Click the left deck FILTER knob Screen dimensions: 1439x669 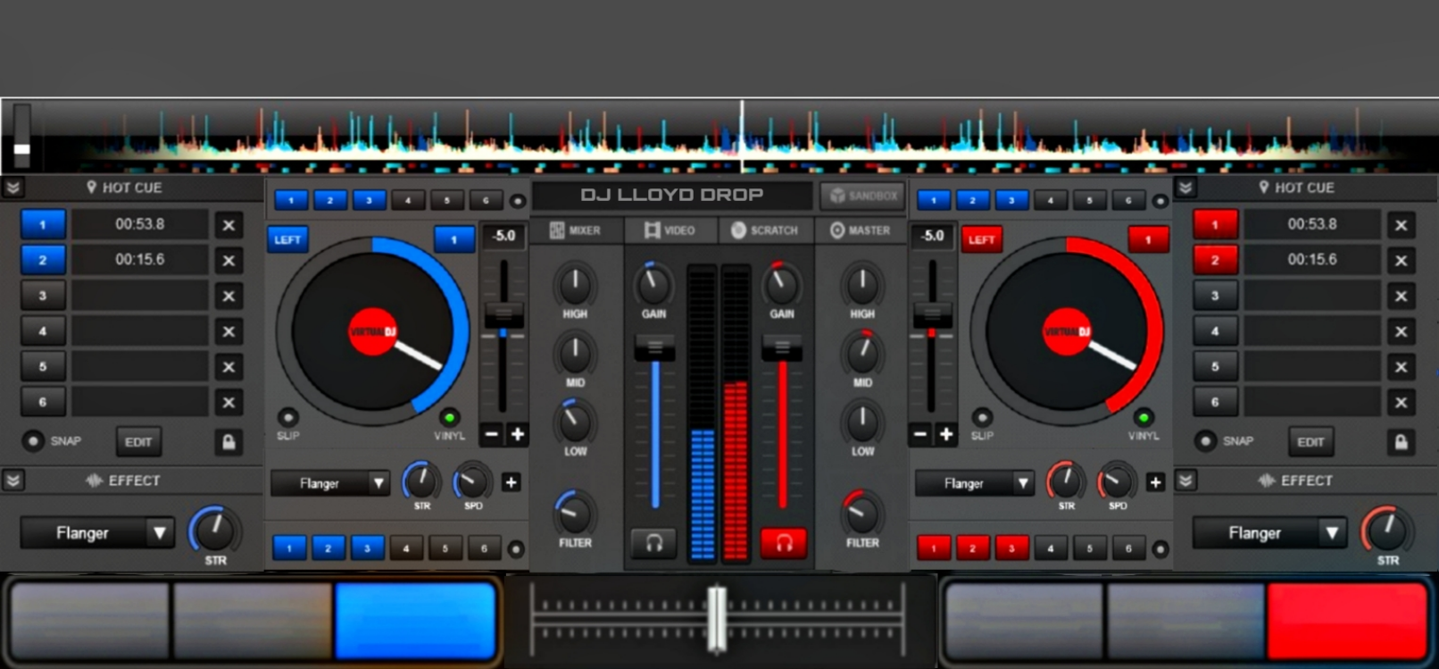575,514
